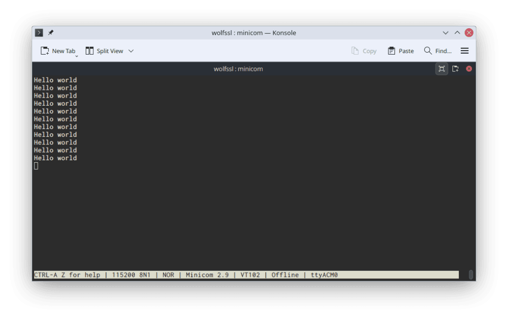Close the Konsole window
The image size is (508, 319).
[x=469, y=33]
